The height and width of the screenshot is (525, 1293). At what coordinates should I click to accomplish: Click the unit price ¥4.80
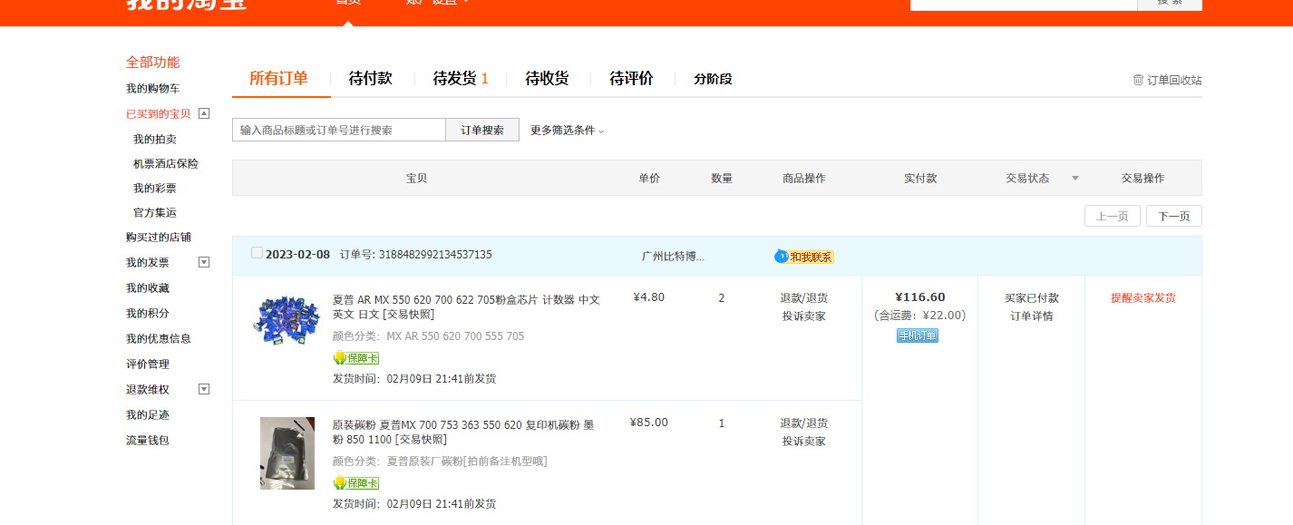649,297
